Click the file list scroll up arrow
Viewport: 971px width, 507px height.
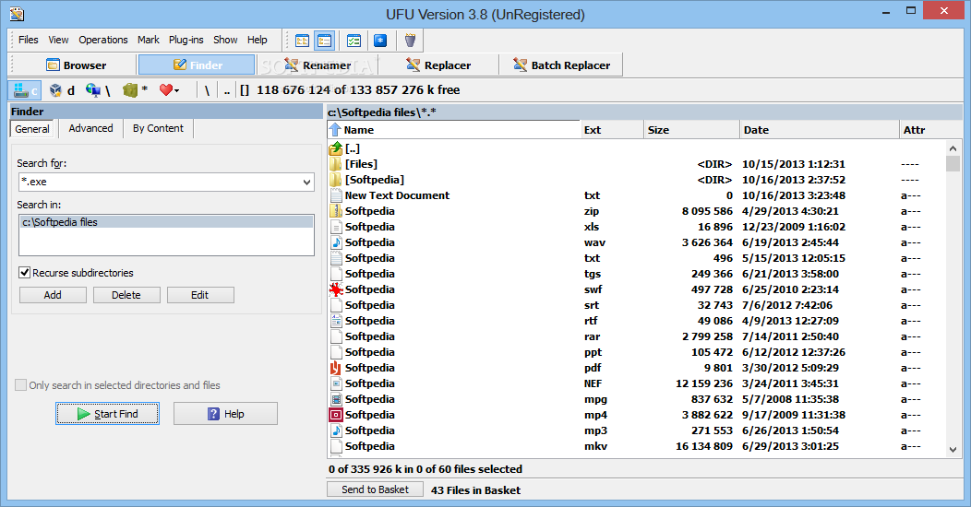[953, 148]
